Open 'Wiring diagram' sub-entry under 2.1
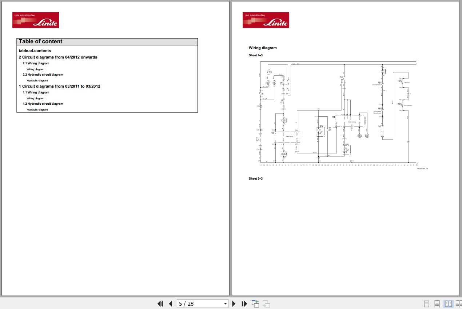The width and height of the screenshot is (462, 309). pos(35,69)
